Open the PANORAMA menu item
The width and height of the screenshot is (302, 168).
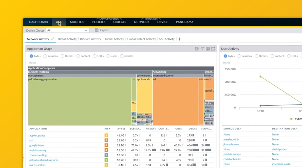[x=185, y=22]
